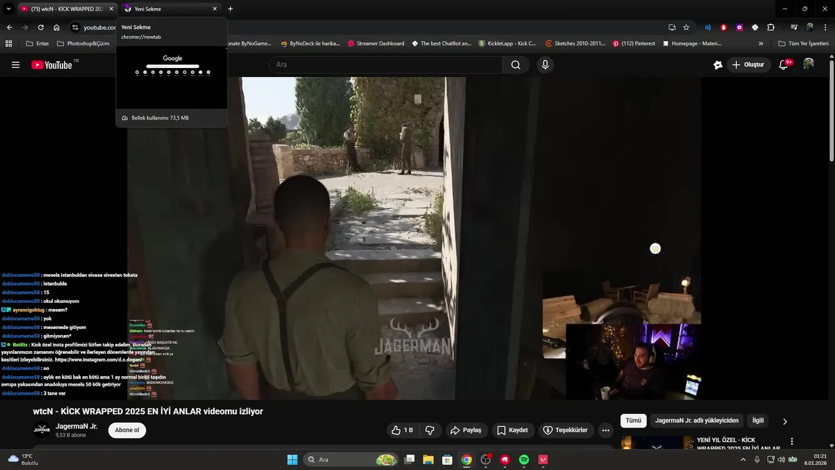Open the YouTube hamburger guide menu
Viewport: 835px width, 470px height.
click(x=16, y=65)
